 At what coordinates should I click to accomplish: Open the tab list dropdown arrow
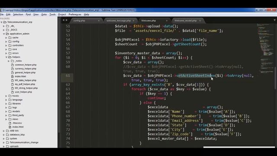pos(274,20)
